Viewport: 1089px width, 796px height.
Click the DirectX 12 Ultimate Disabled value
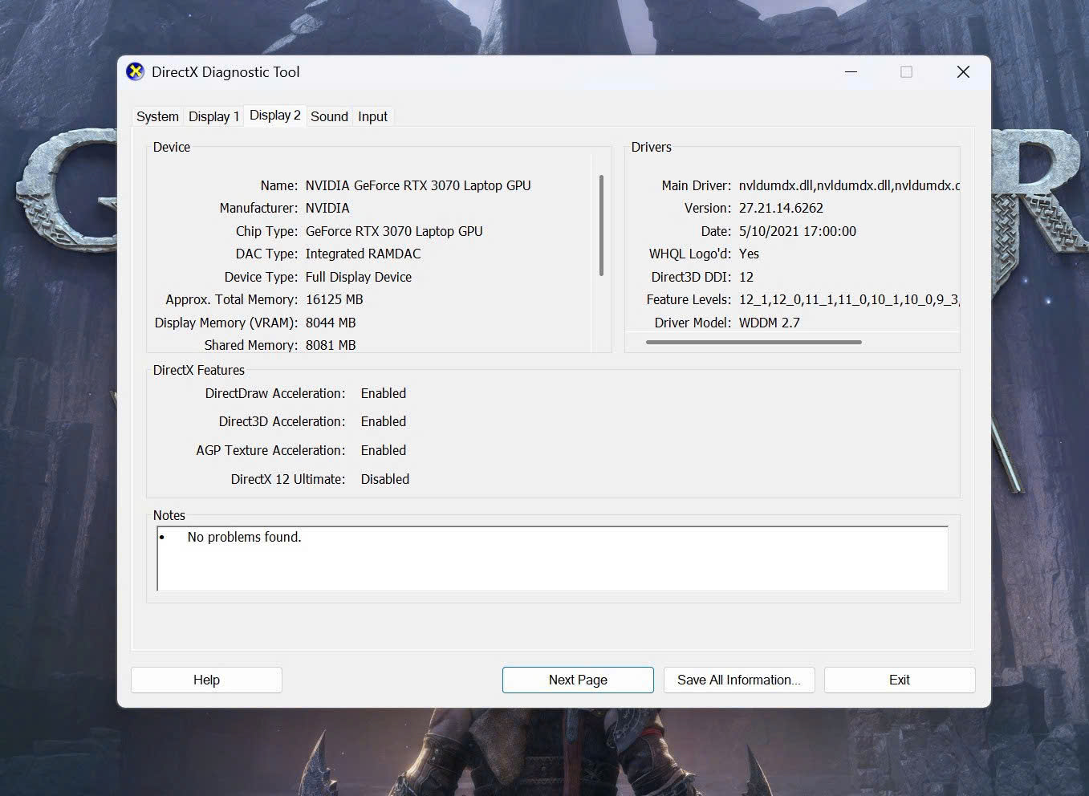(x=385, y=479)
